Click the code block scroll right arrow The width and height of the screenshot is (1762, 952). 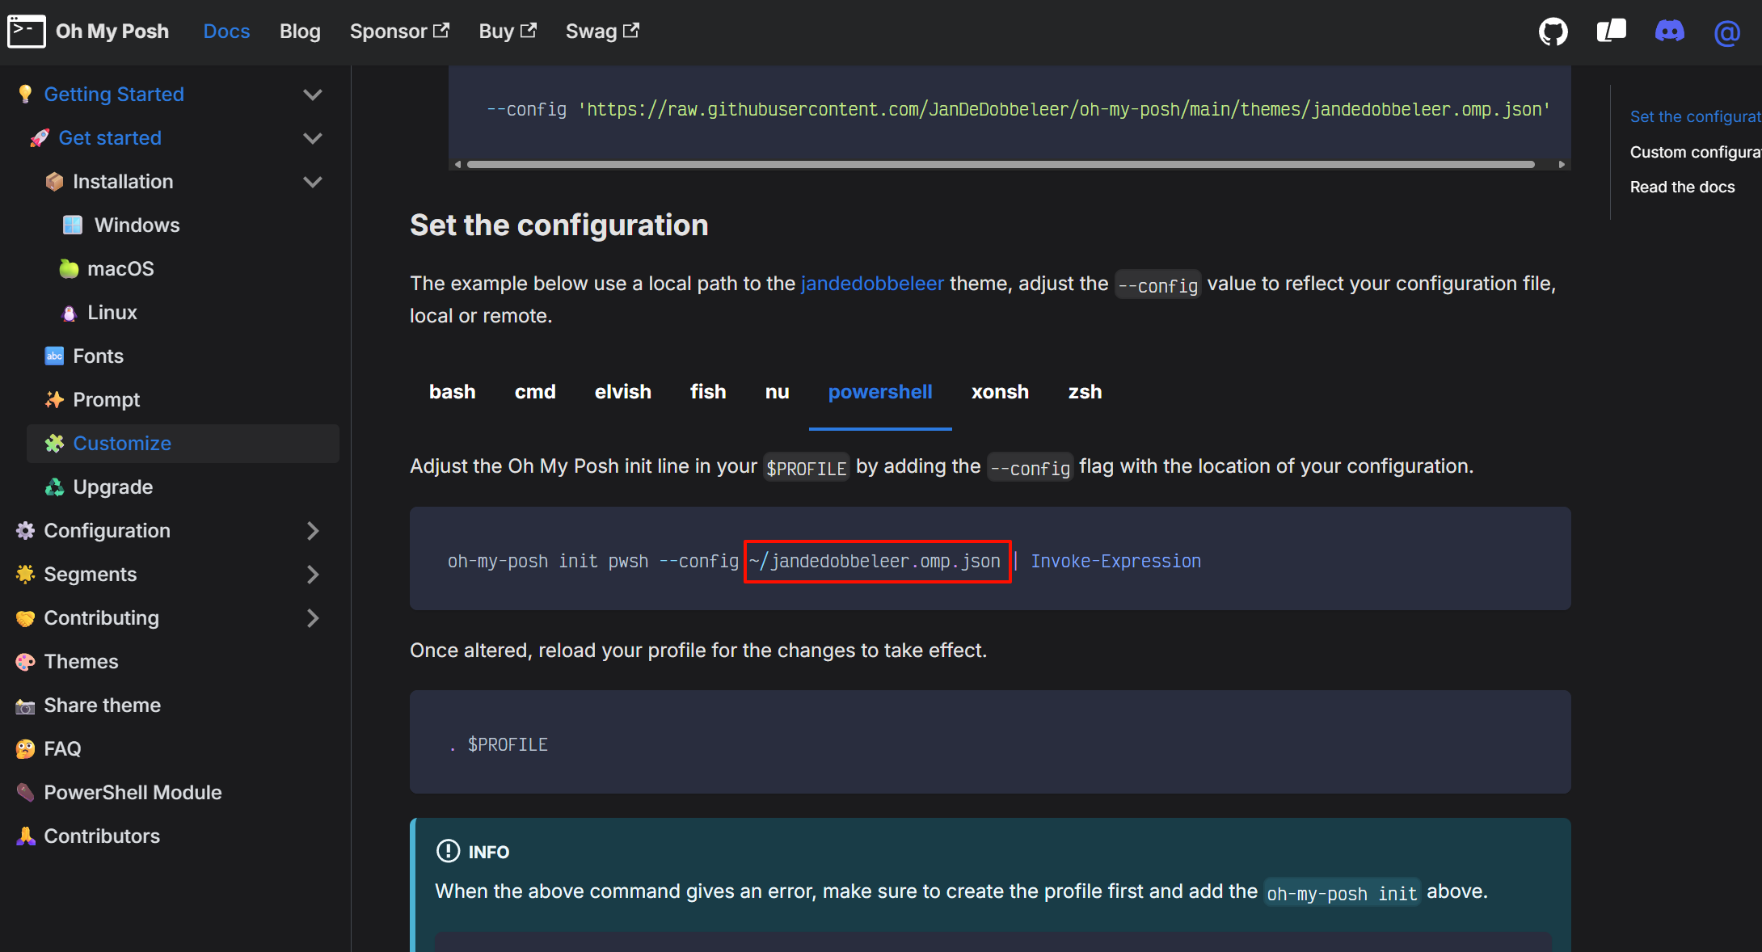1562,164
